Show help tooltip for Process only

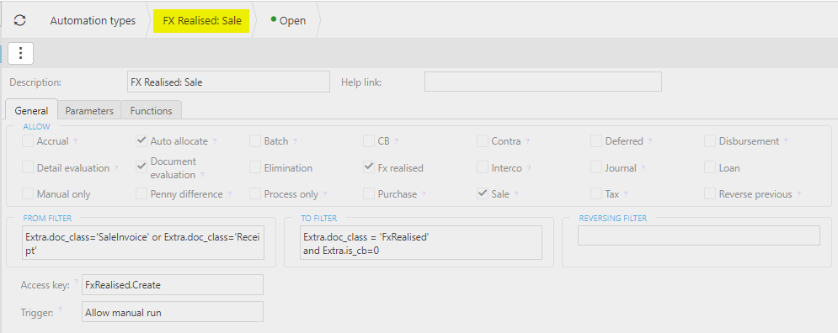tap(325, 194)
